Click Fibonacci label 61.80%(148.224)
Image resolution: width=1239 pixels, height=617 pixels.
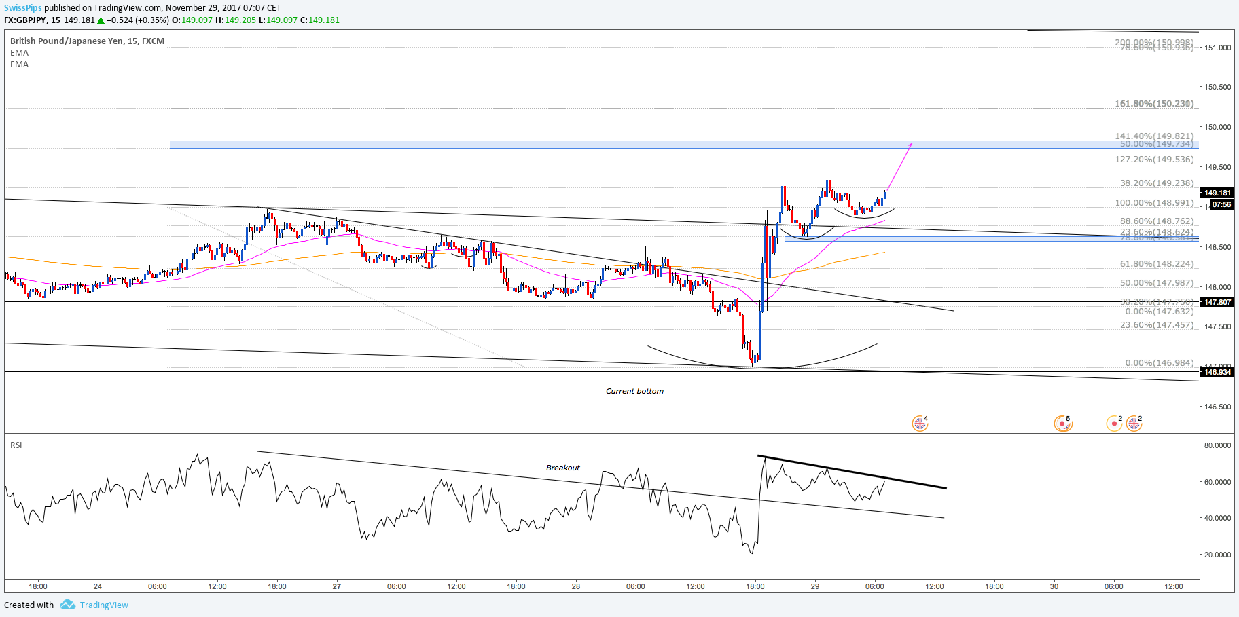click(x=1157, y=264)
